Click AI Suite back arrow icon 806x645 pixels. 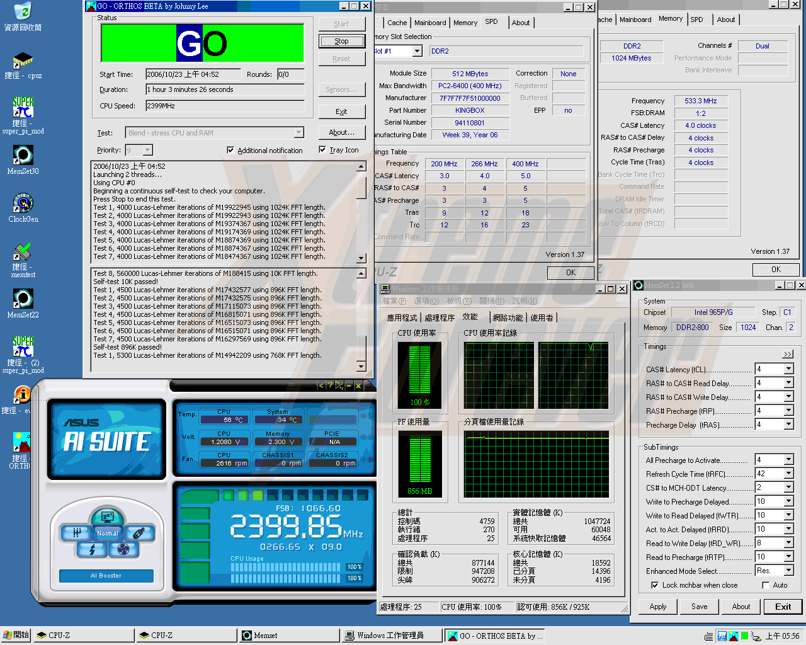(x=321, y=385)
